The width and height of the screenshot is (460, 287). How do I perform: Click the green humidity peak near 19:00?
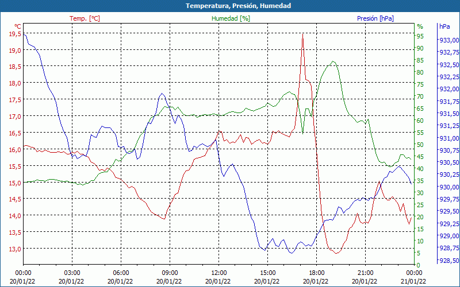pos(333,61)
